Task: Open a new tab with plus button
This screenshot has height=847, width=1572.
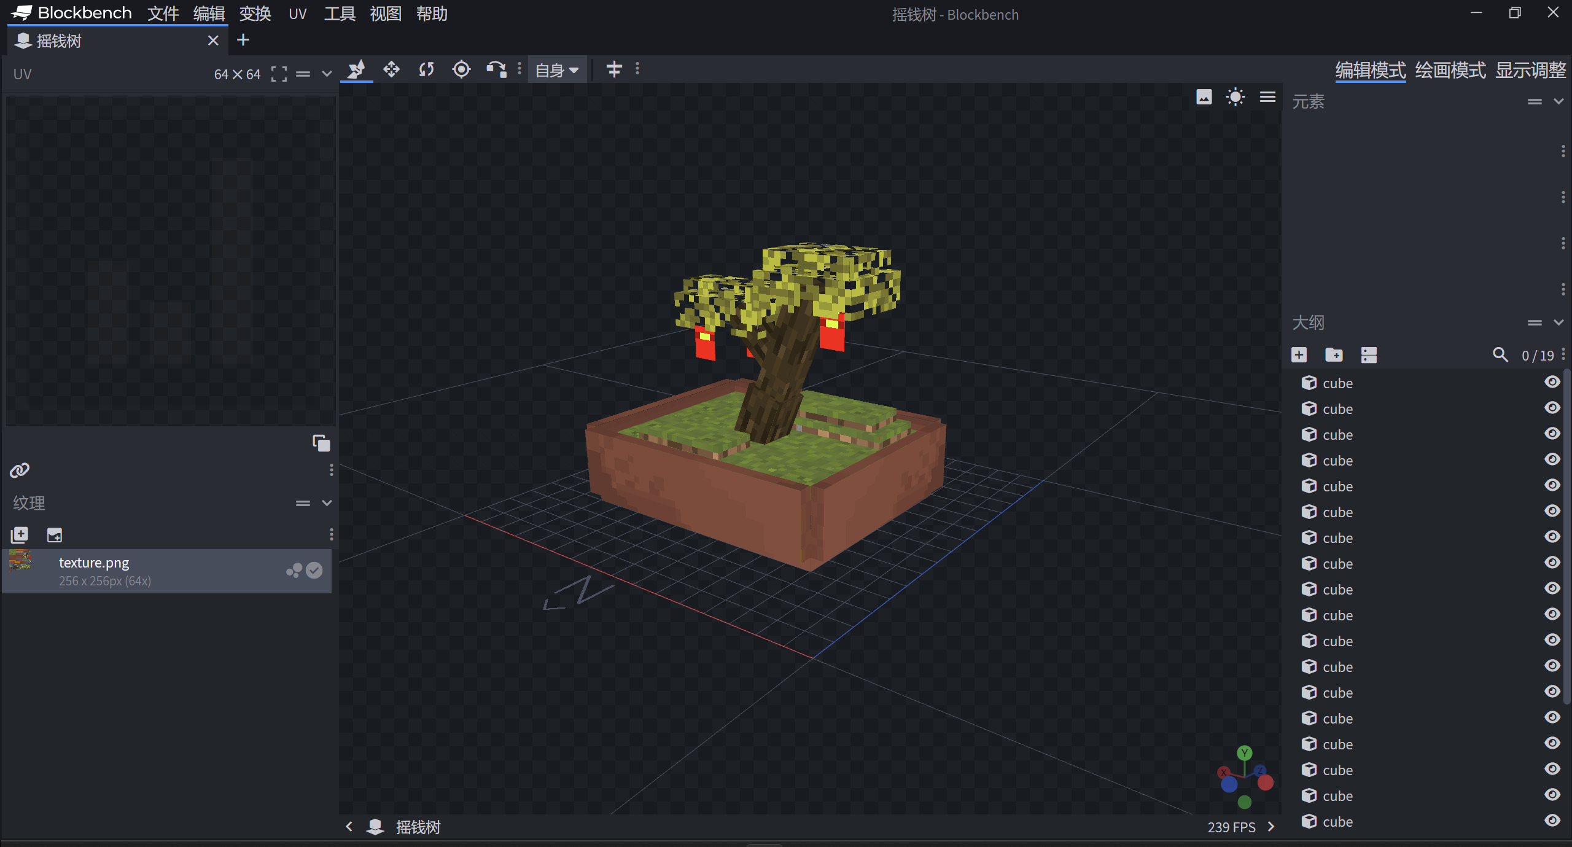Action: pyautogui.click(x=243, y=41)
